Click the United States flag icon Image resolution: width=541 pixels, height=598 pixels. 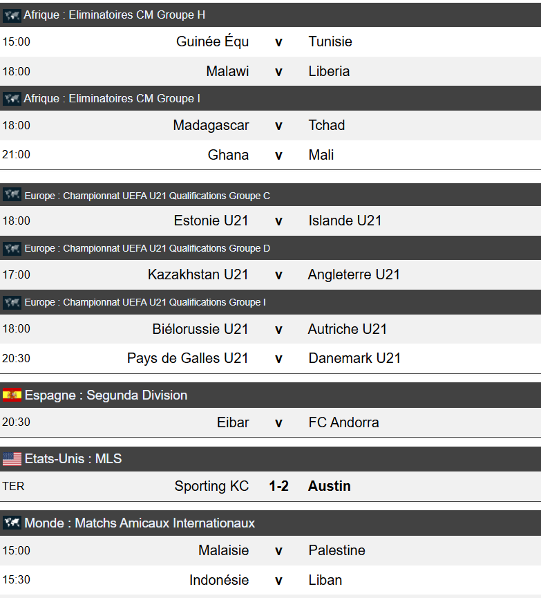point(12,459)
